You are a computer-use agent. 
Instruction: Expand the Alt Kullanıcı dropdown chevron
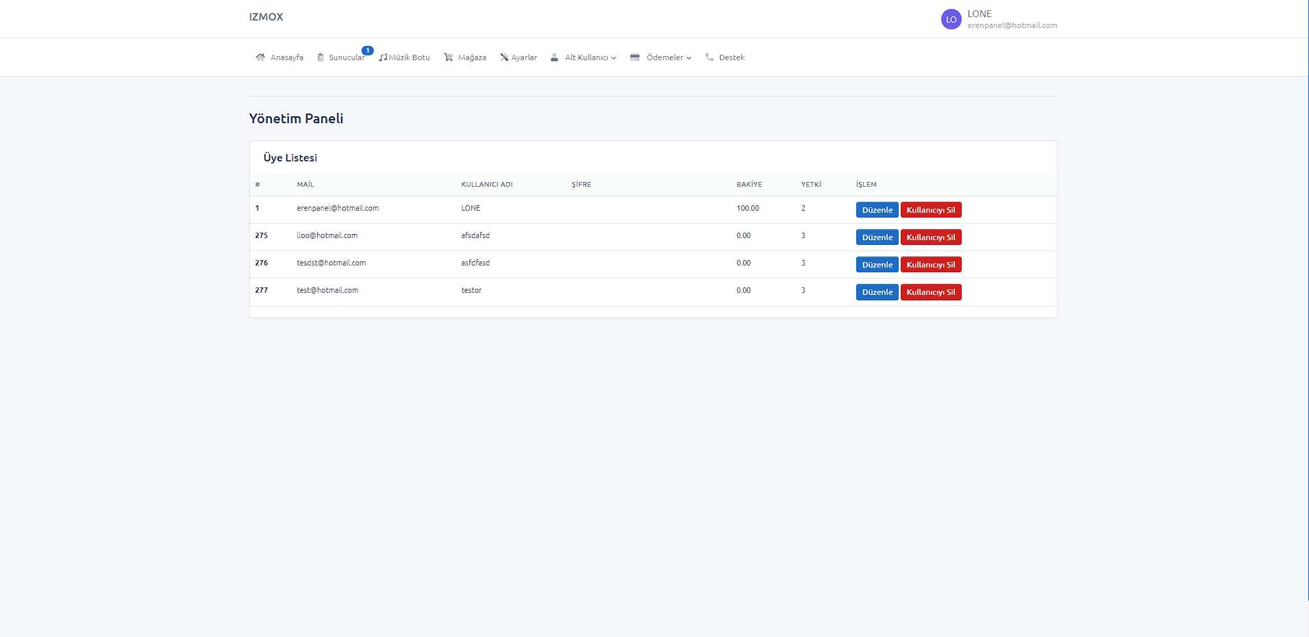pos(614,58)
